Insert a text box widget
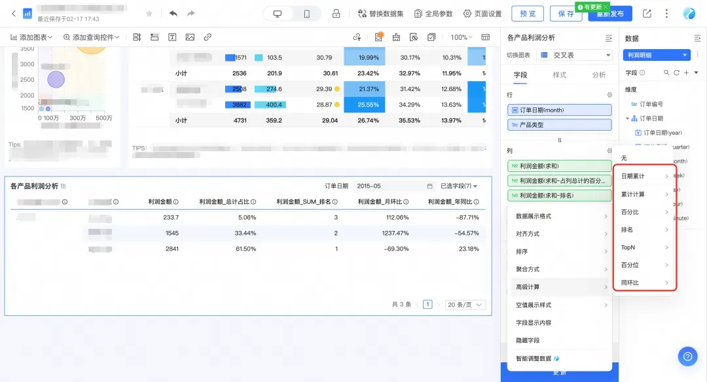The image size is (707, 382). (172, 37)
